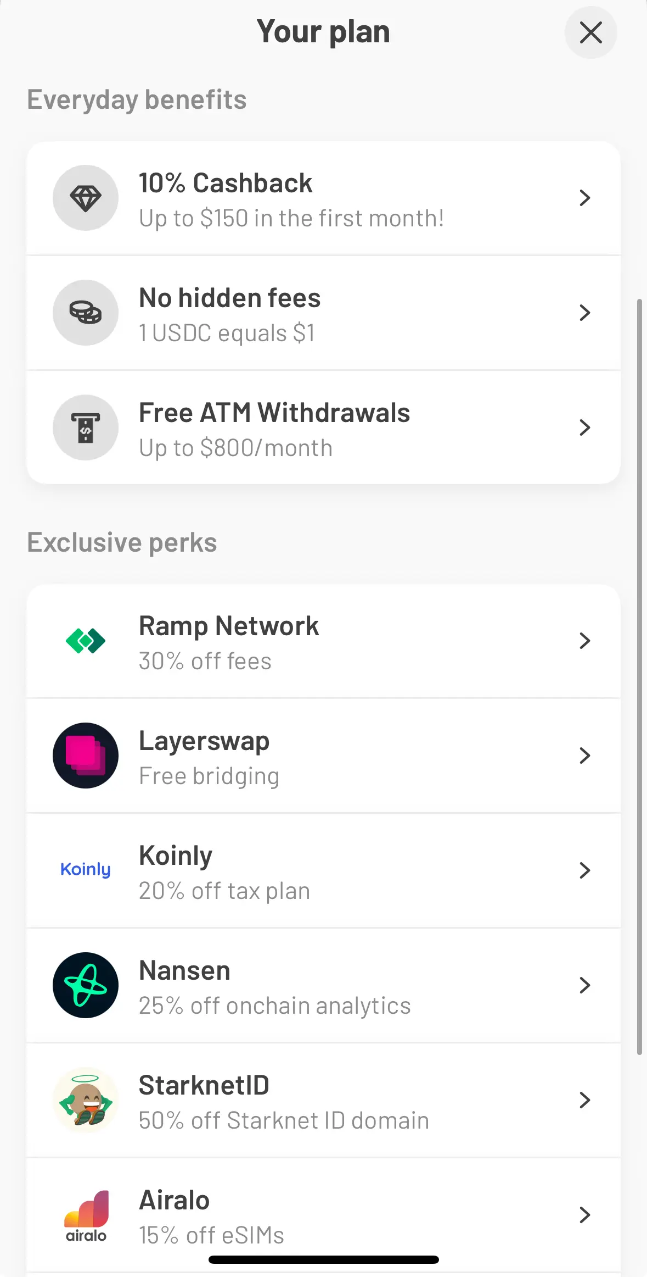Tap the green Ramp Network logo
Viewport: 647px width, 1277px height.
point(86,641)
